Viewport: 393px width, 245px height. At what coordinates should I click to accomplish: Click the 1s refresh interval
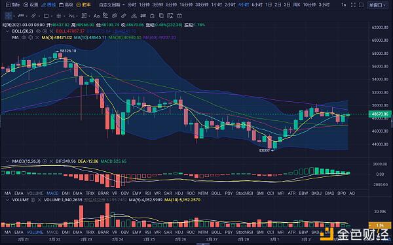coord(344,5)
